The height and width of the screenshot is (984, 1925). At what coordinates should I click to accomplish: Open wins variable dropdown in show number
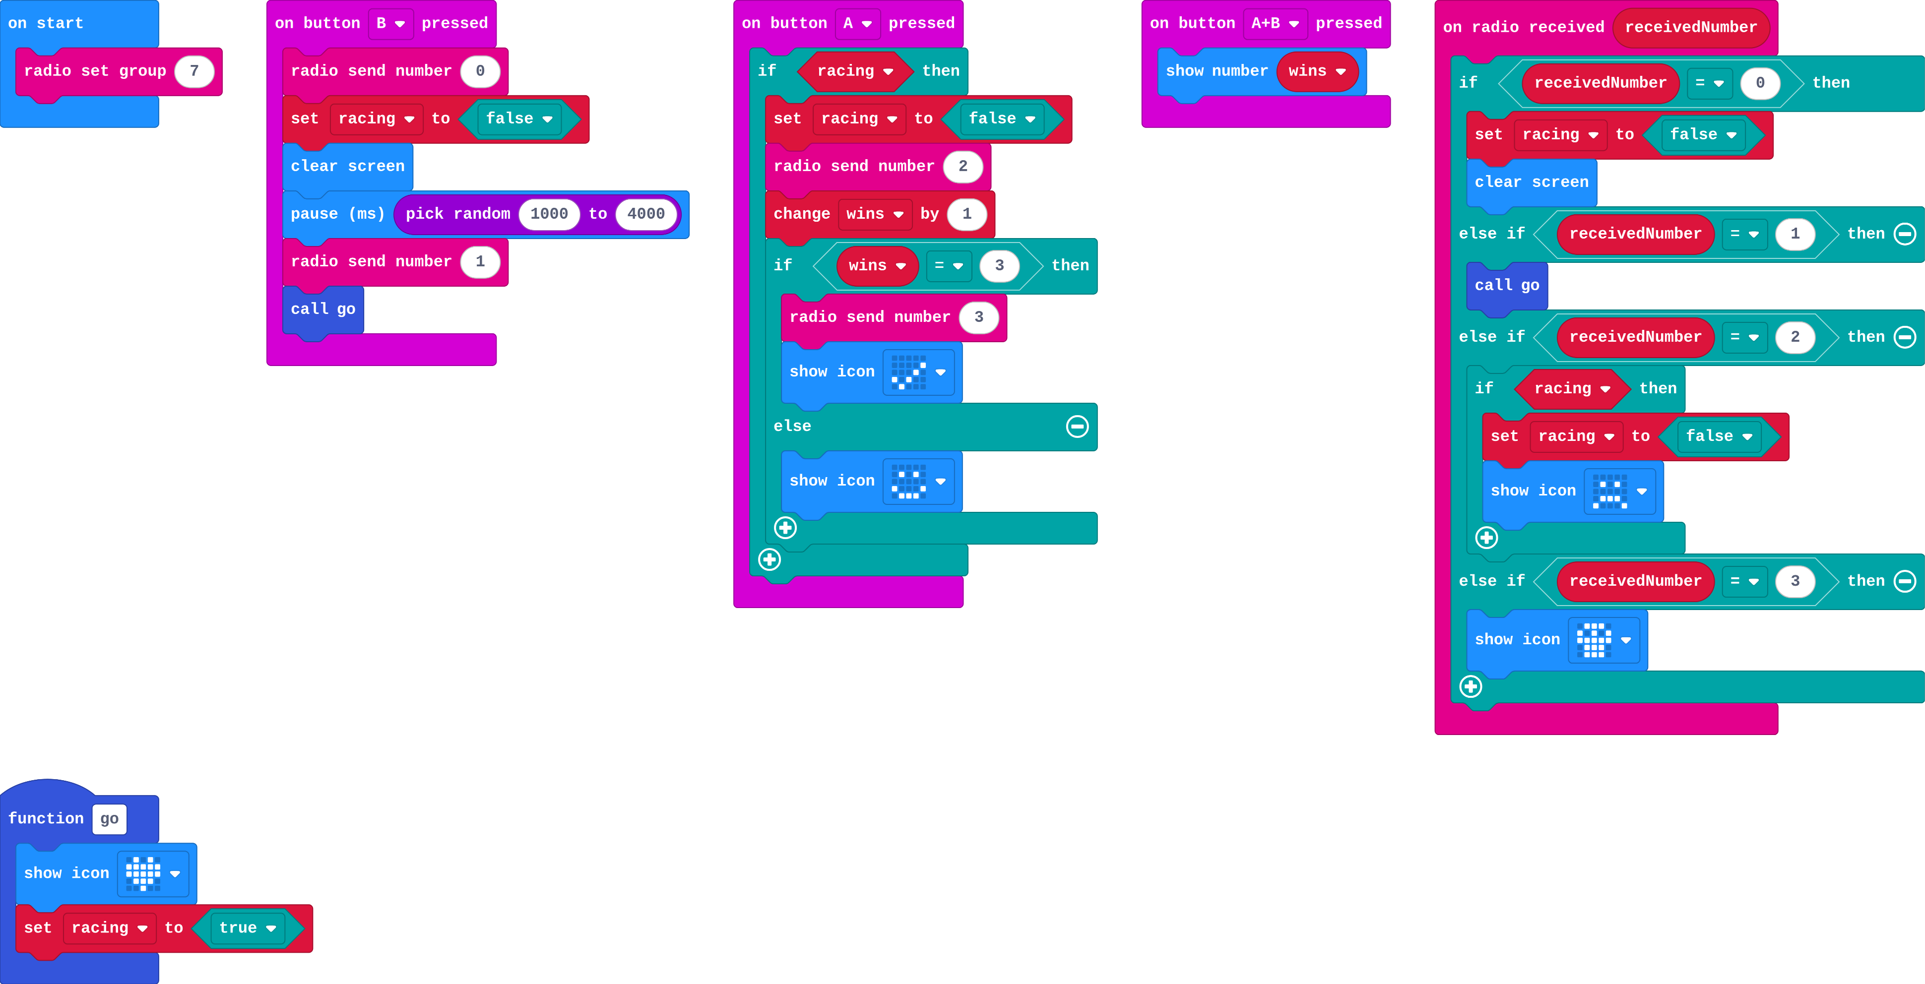coord(1317,72)
